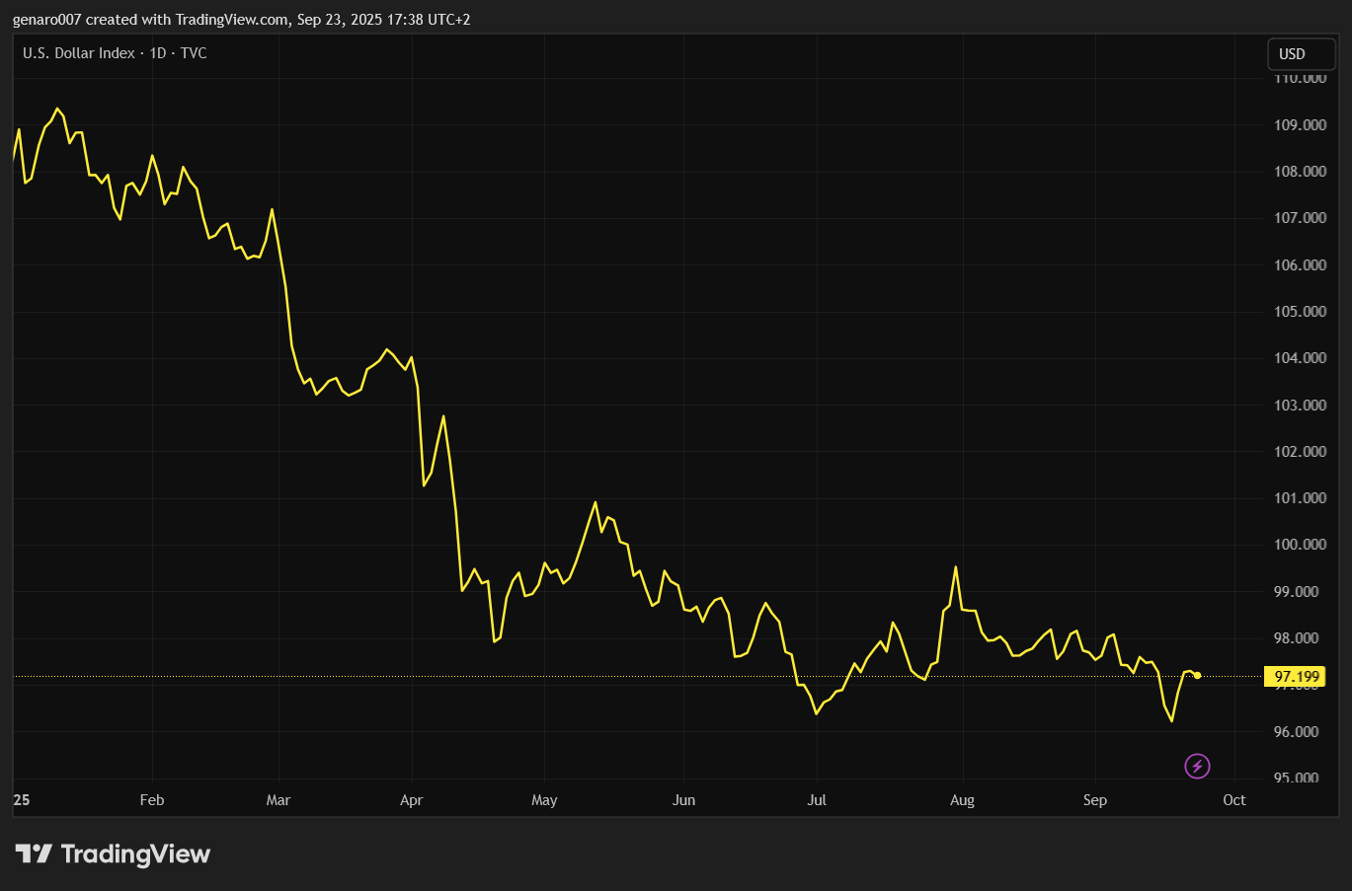
Task: Click the 25 year marker on the axis
Action: click(x=21, y=800)
